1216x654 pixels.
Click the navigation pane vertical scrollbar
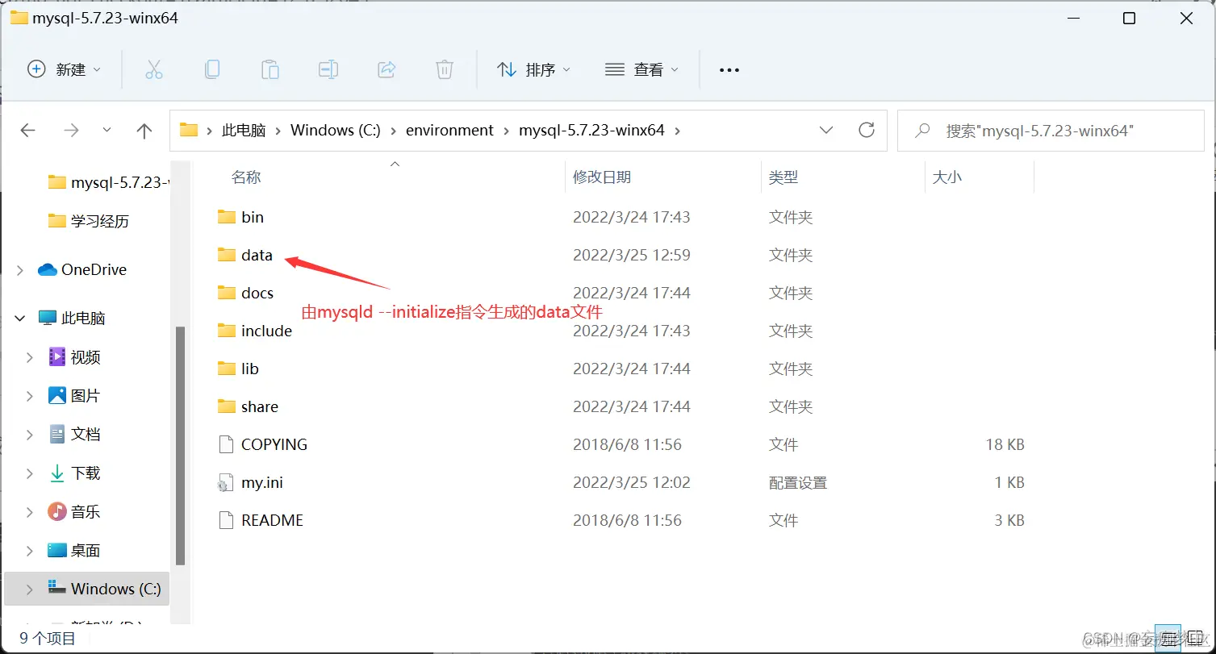click(181, 445)
